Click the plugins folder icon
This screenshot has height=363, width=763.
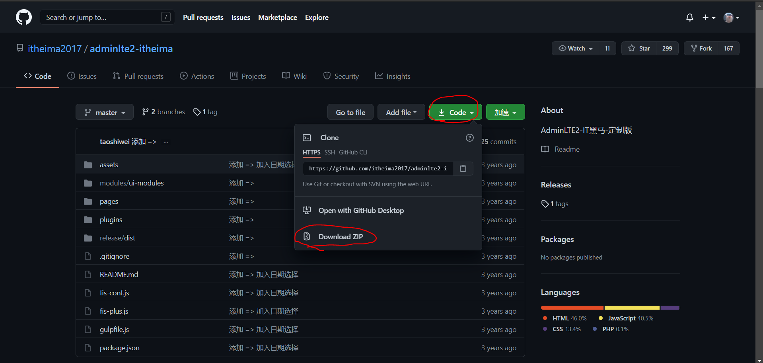tap(88, 220)
